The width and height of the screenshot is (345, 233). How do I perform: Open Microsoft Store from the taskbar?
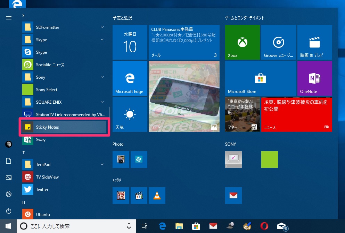point(196,226)
